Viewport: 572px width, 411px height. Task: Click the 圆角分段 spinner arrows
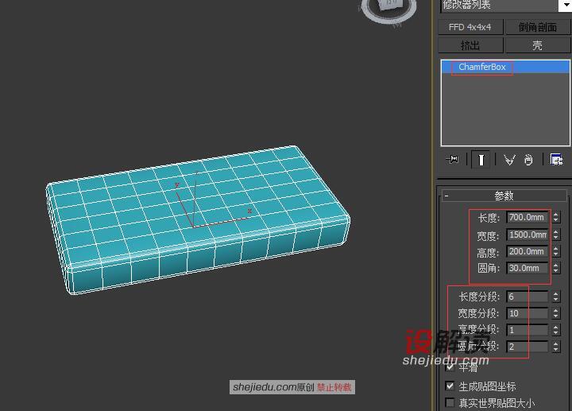pyautogui.click(x=555, y=347)
